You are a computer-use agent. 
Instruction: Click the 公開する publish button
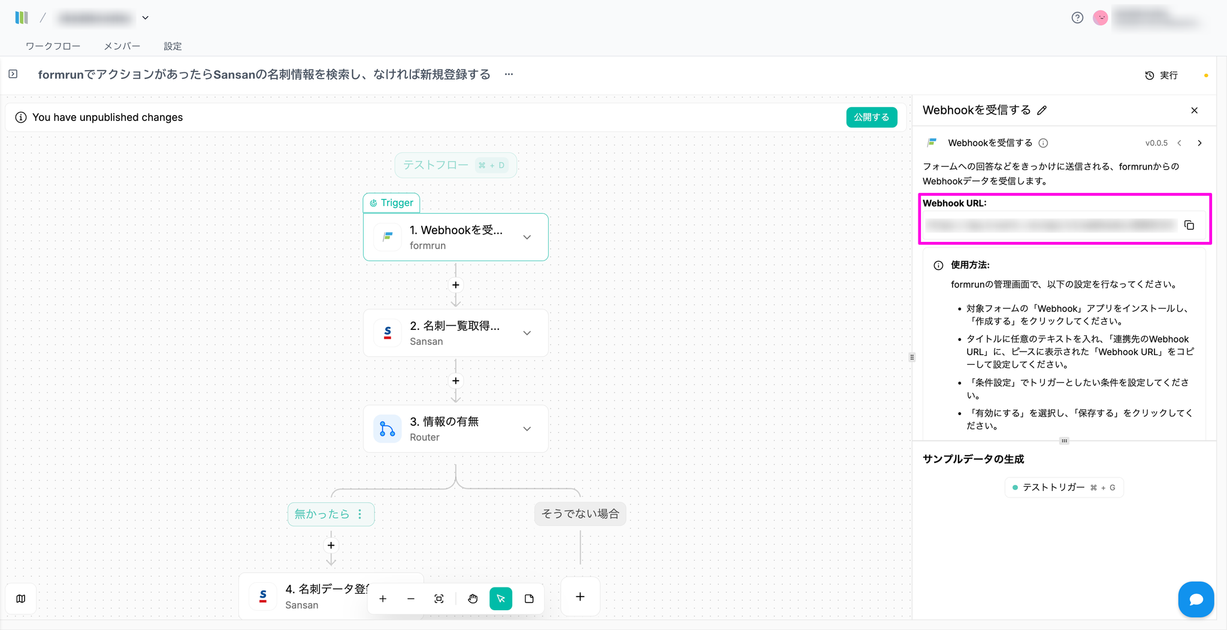pyautogui.click(x=872, y=117)
